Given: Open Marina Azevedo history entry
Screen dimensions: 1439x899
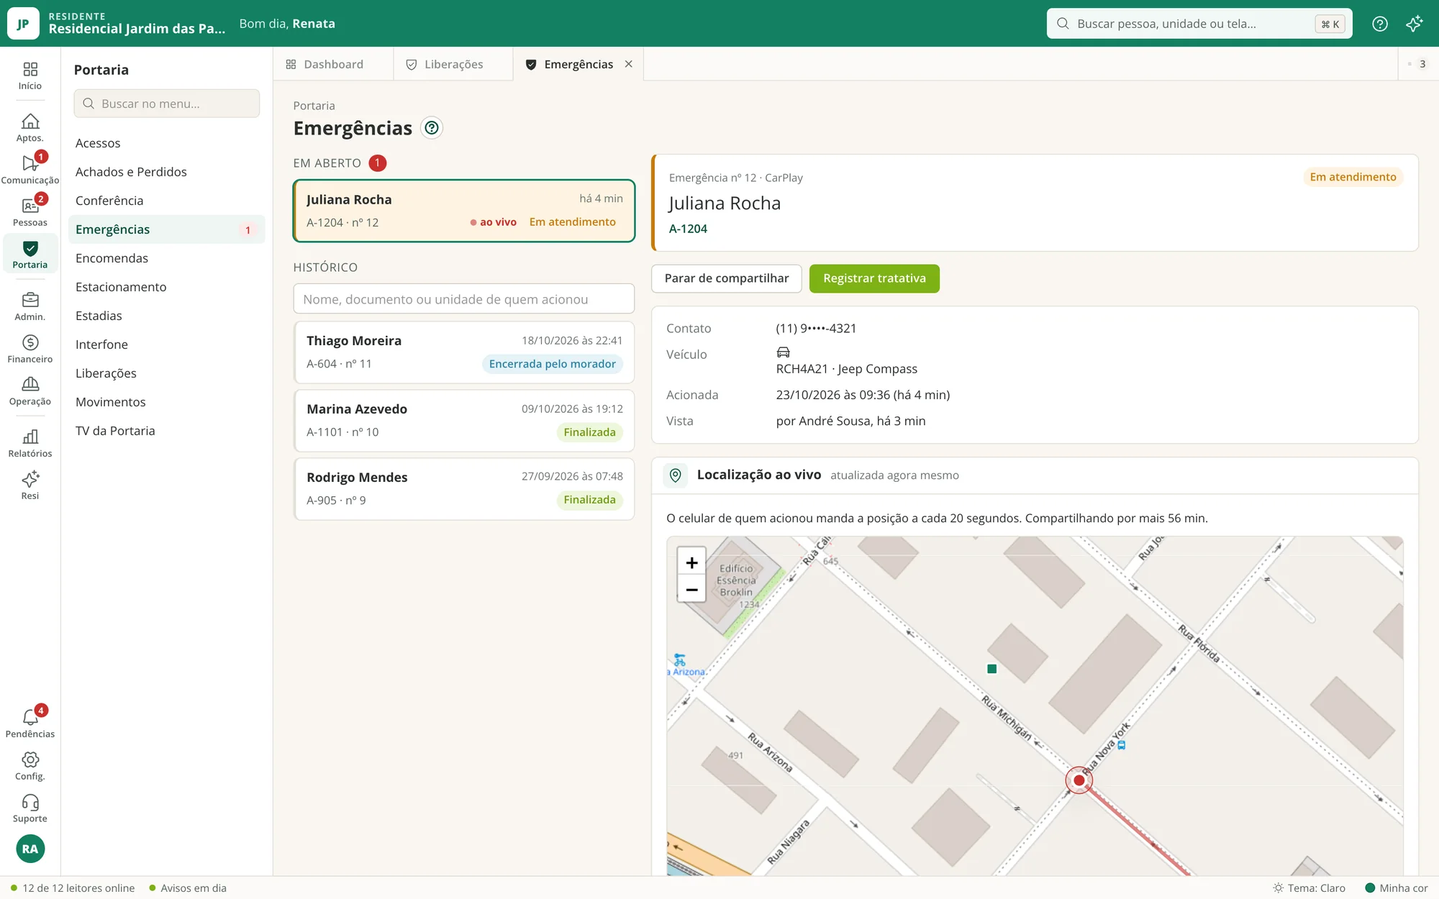Looking at the screenshot, I should click(464, 421).
